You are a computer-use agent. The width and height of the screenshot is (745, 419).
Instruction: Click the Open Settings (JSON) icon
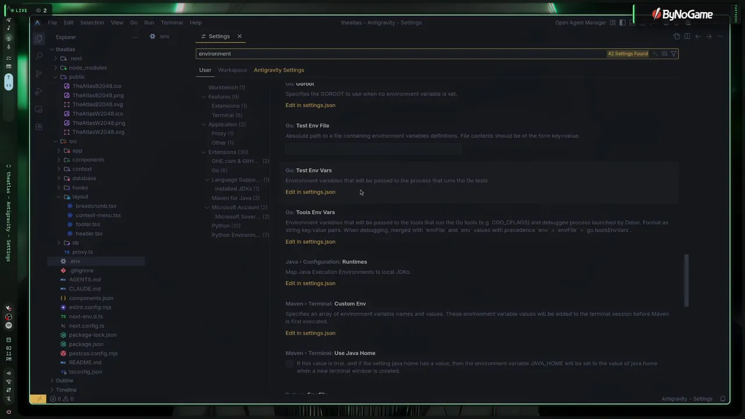point(676,36)
